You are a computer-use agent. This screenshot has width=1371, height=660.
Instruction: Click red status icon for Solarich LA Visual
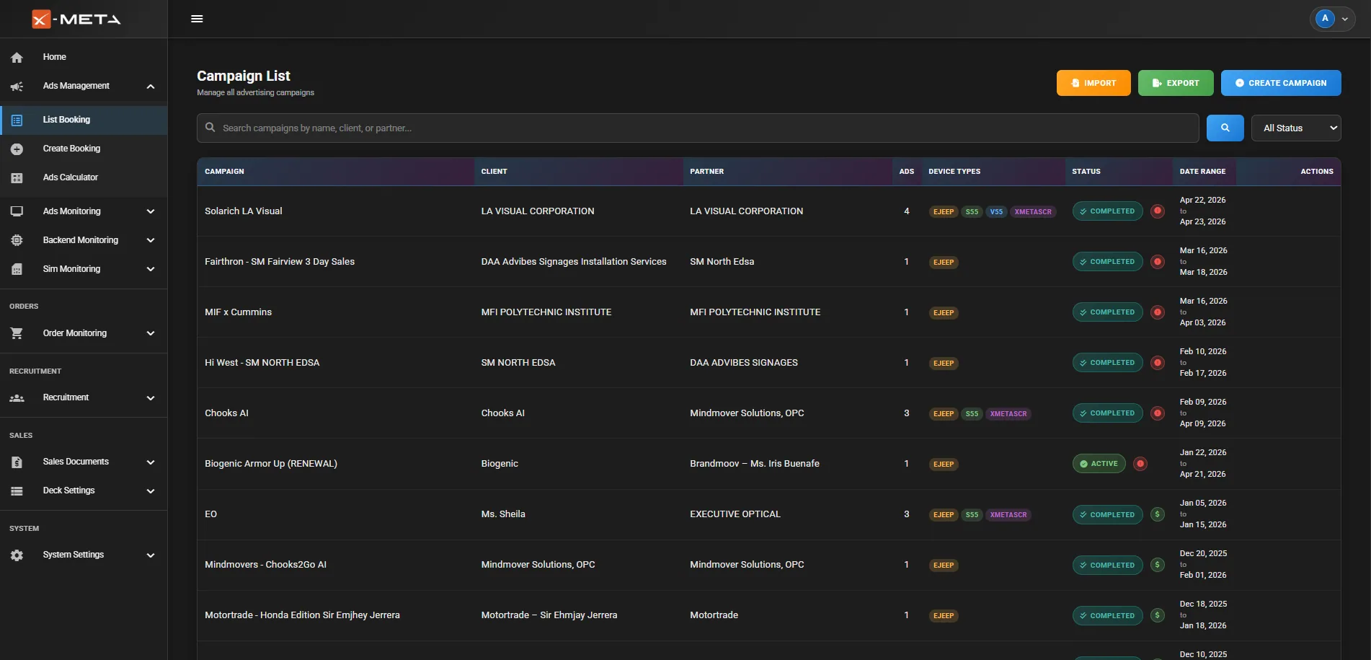click(1158, 211)
